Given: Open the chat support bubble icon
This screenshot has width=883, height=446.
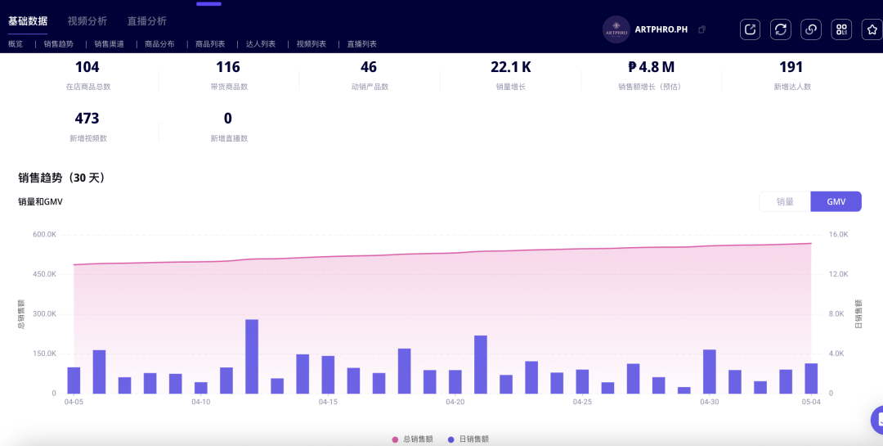Looking at the screenshot, I should tap(876, 421).
